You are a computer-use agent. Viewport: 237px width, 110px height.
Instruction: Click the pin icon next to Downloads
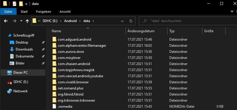point(43,49)
